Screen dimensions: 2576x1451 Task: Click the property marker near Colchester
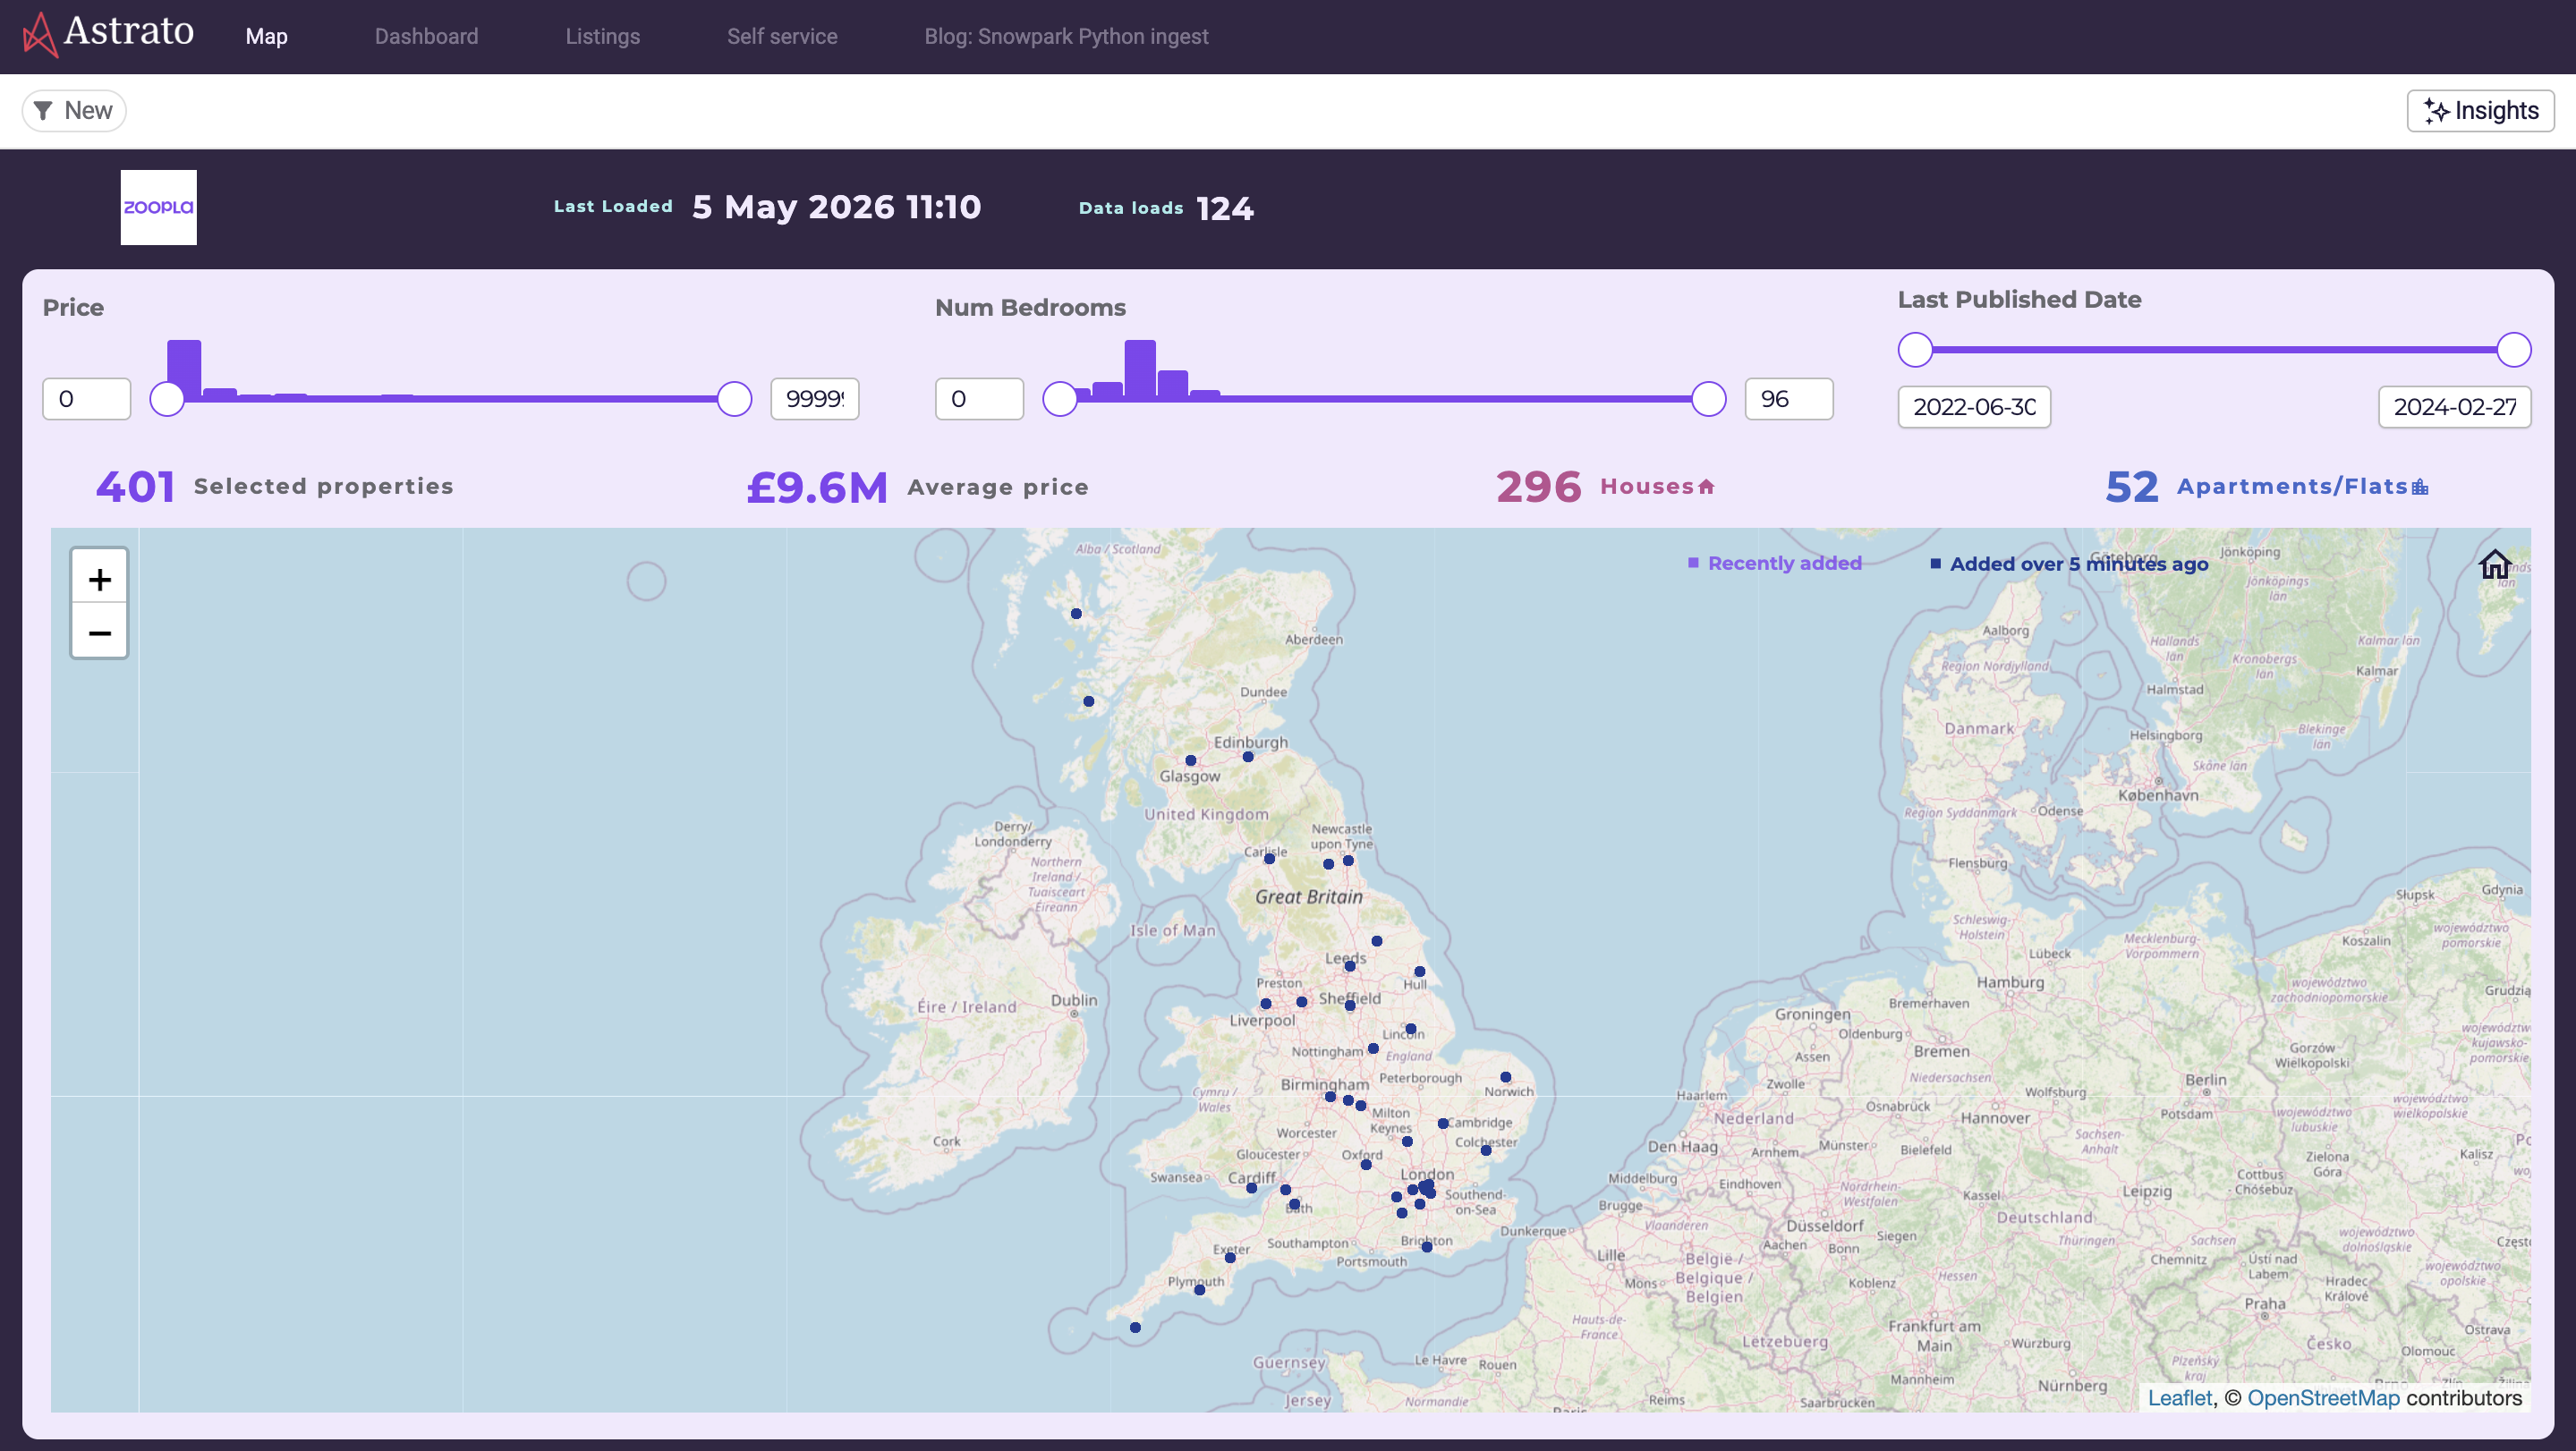[x=1486, y=1150]
